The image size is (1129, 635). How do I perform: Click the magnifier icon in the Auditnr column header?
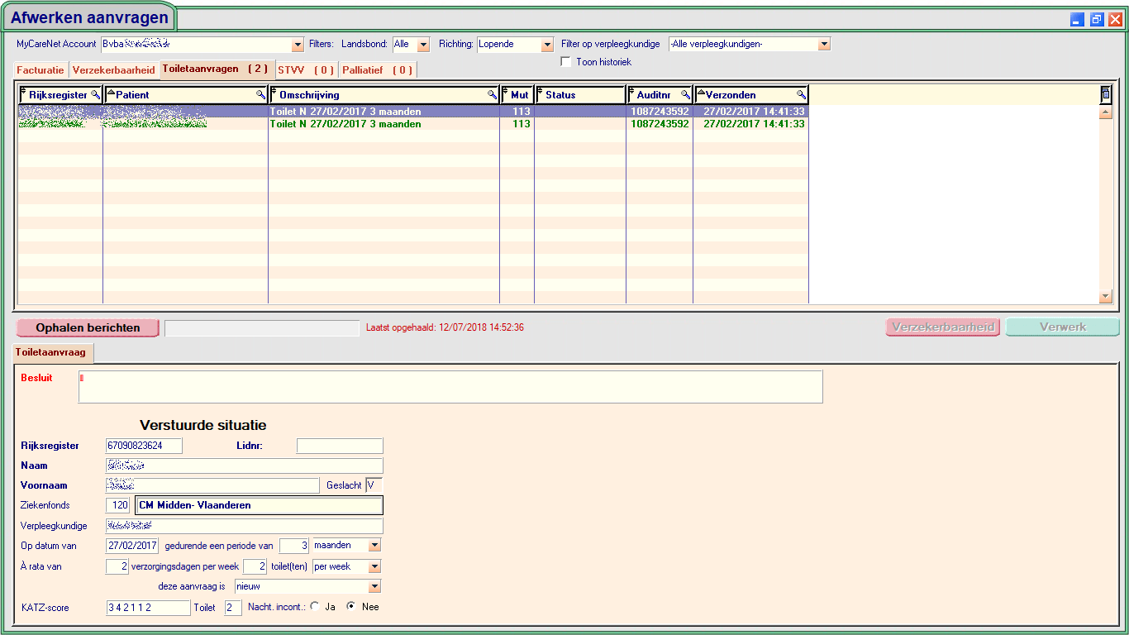(685, 95)
